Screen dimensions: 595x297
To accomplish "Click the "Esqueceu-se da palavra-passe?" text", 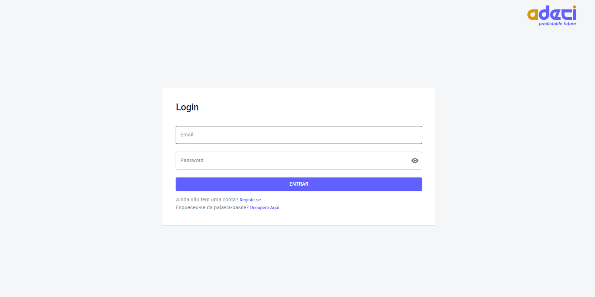I will (212, 208).
